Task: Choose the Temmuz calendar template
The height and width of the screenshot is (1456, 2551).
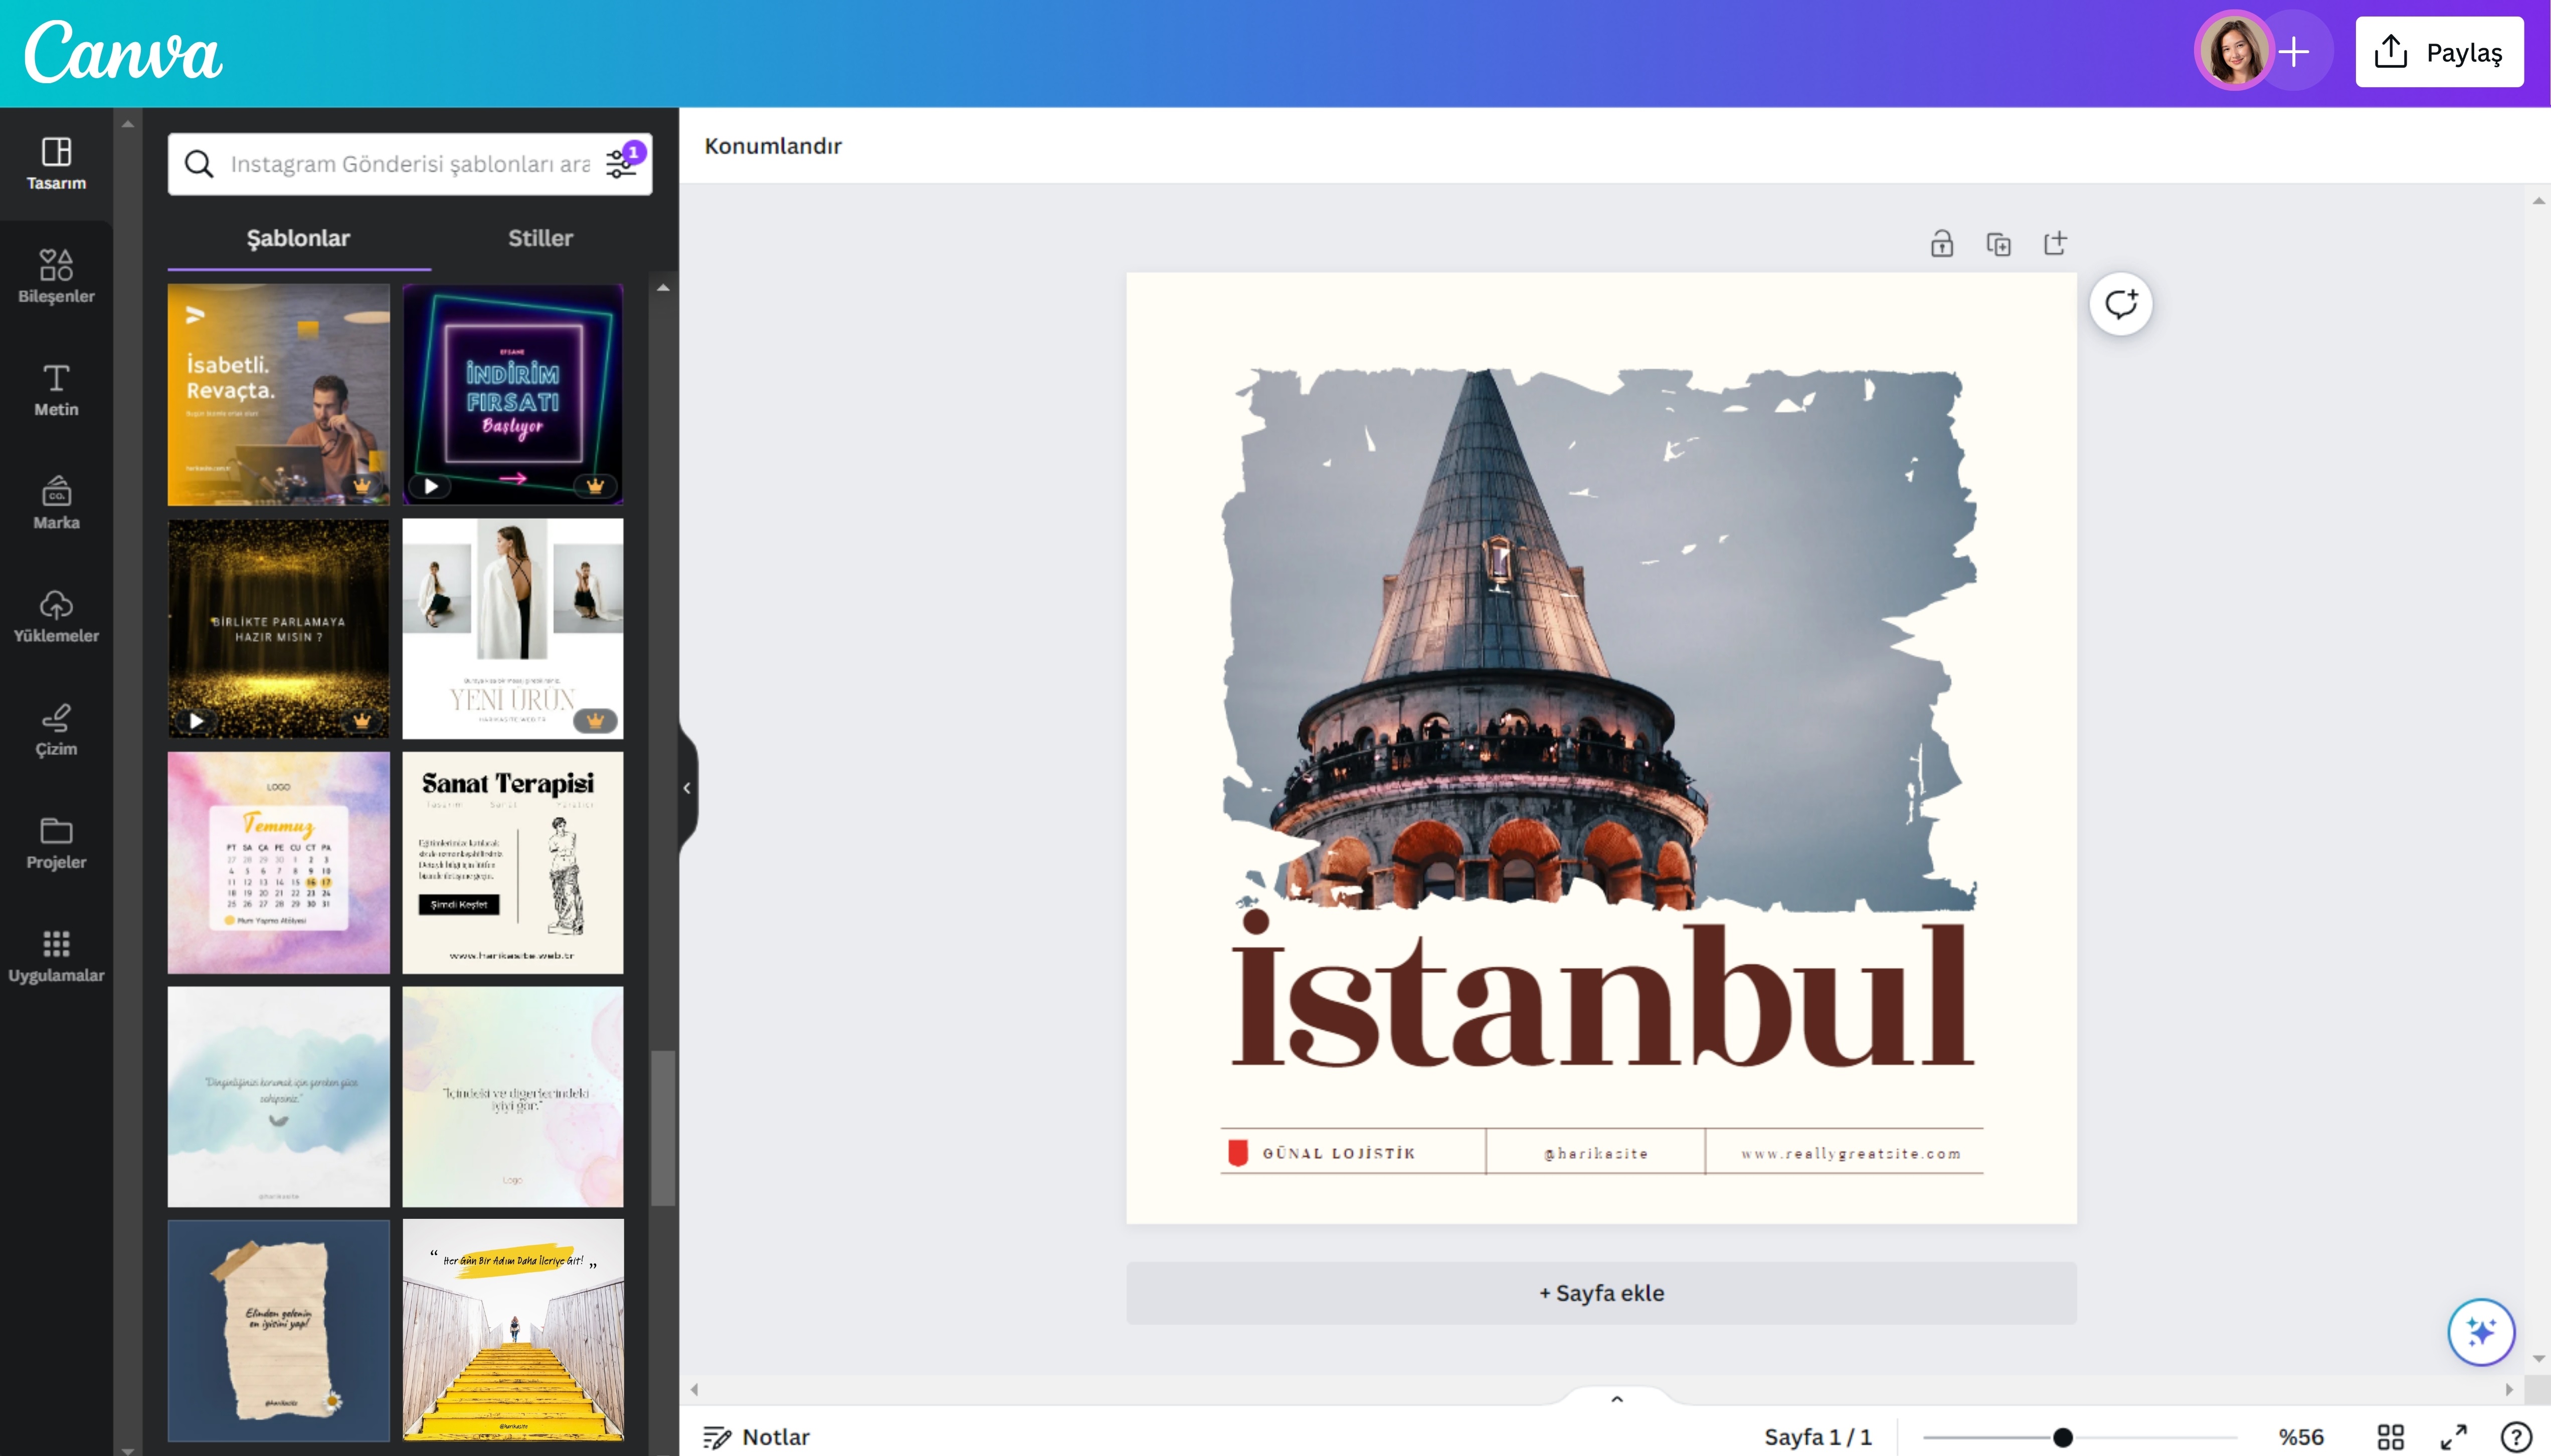Action: (x=278, y=863)
